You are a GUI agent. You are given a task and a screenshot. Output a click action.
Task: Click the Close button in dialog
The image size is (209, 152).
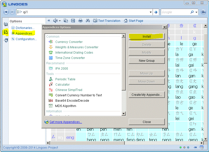point(147,122)
